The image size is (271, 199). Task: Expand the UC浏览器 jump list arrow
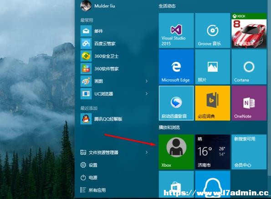coord(147,94)
